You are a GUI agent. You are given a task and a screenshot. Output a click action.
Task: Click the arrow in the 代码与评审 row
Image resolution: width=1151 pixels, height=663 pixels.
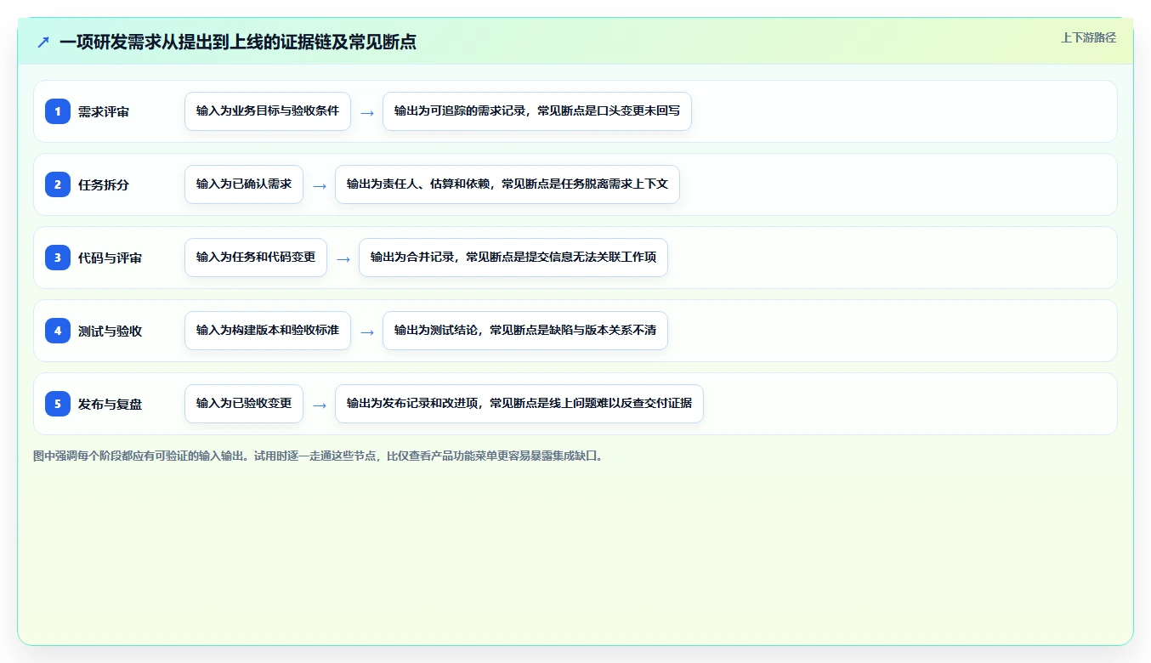tap(343, 258)
